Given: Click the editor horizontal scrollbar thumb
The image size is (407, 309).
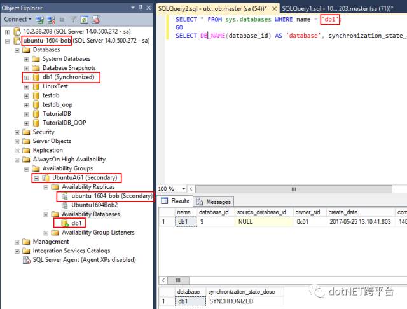Looking at the screenshot, I should click(294, 189).
